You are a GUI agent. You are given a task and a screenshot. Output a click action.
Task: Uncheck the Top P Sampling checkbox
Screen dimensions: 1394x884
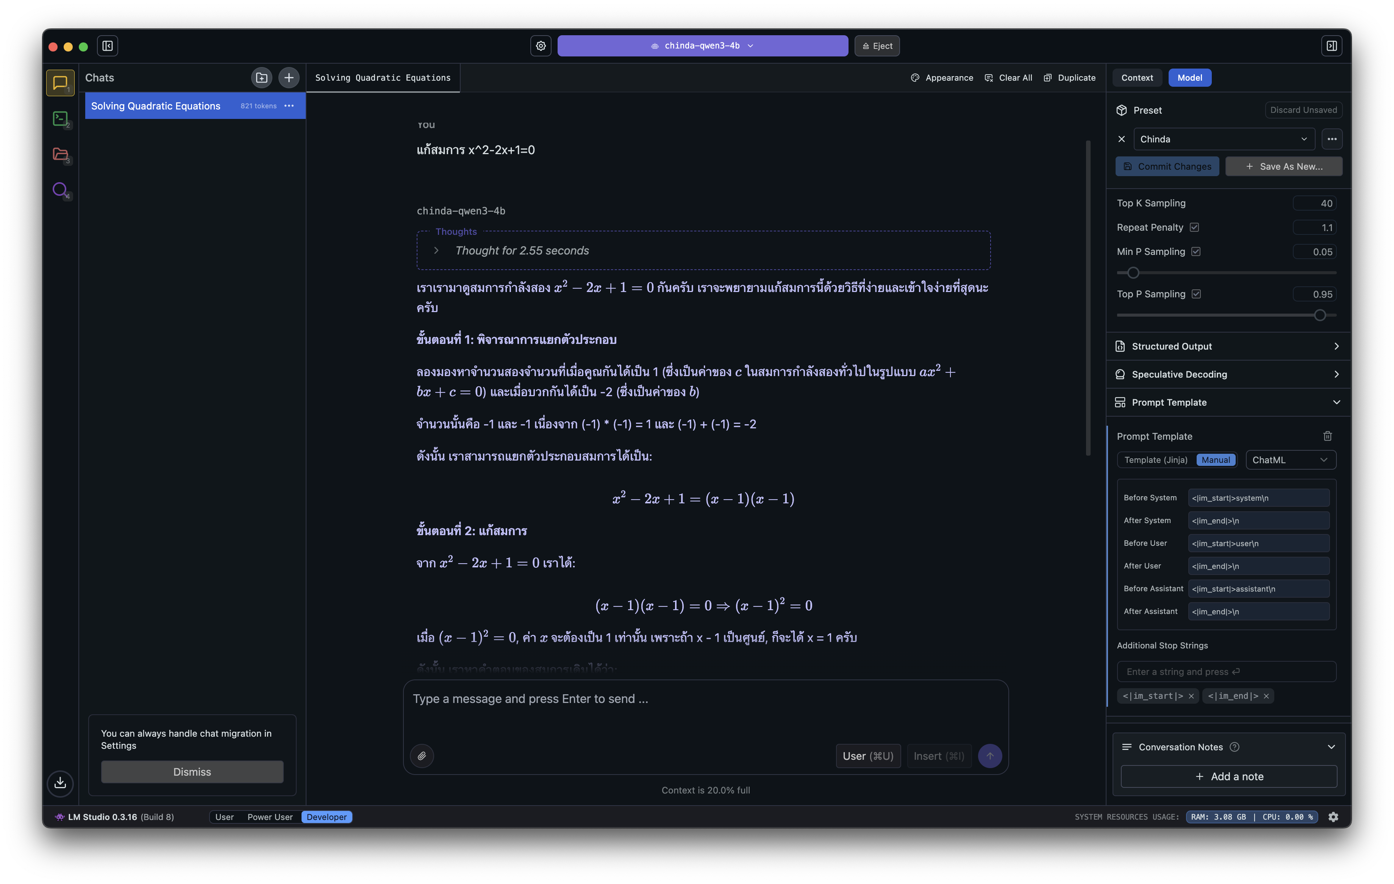coord(1196,294)
